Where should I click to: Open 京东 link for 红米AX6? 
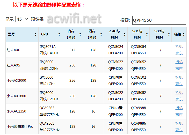tap(179, 53)
